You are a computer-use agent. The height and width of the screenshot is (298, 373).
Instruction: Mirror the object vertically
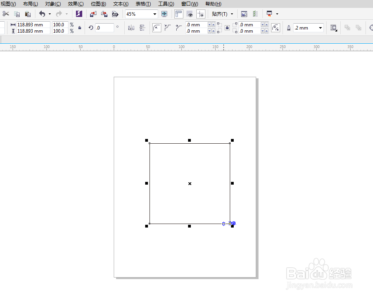click(x=142, y=28)
